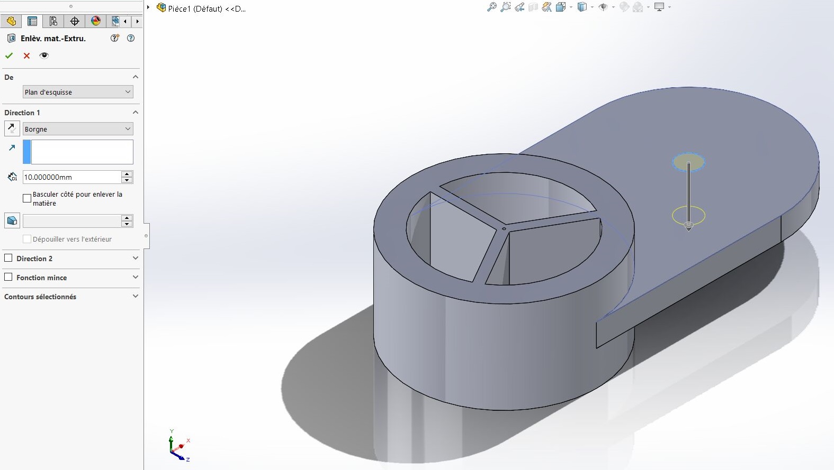Enable Basculer côté pour enlever la matière
This screenshot has width=834, height=470.
tap(27, 198)
